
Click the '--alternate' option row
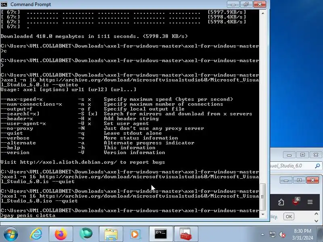pyautogui.click(x=97, y=143)
